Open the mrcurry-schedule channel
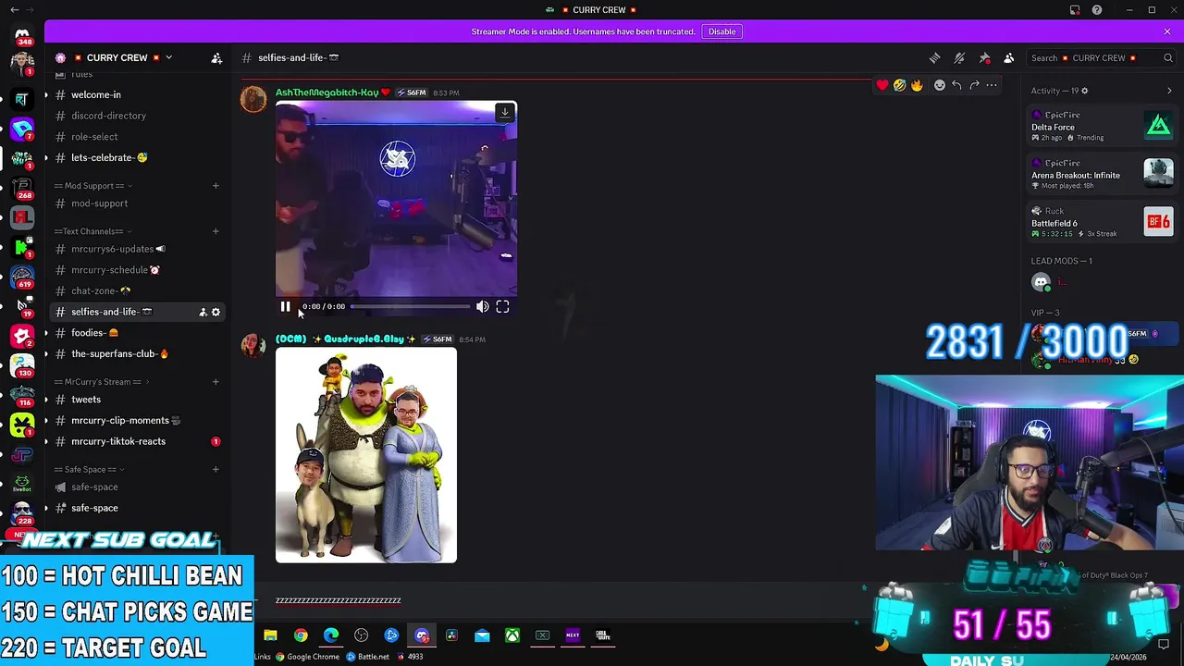This screenshot has height=666, width=1184. pyautogui.click(x=138, y=270)
